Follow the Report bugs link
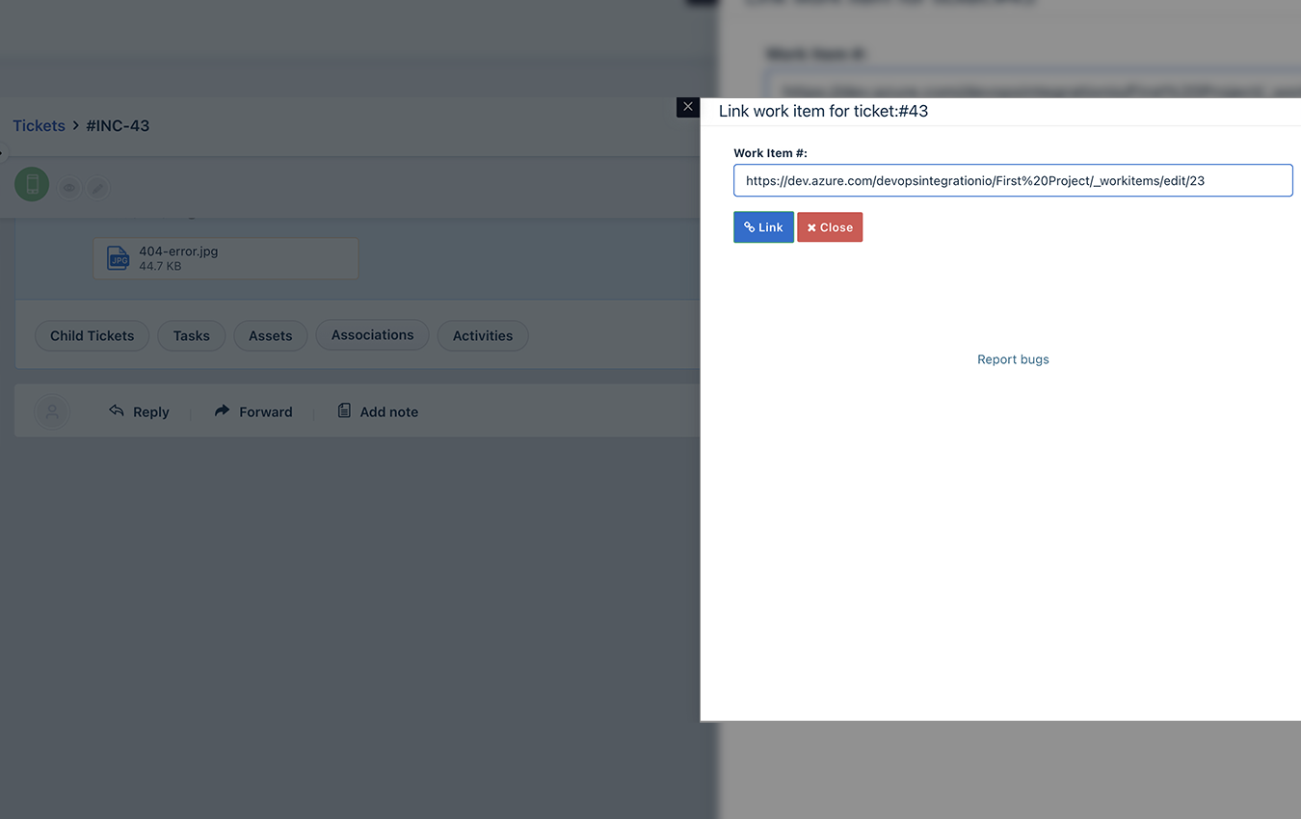Image resolution: width=1301 pixels, height=819 pixels. (x=1013, y=359)
